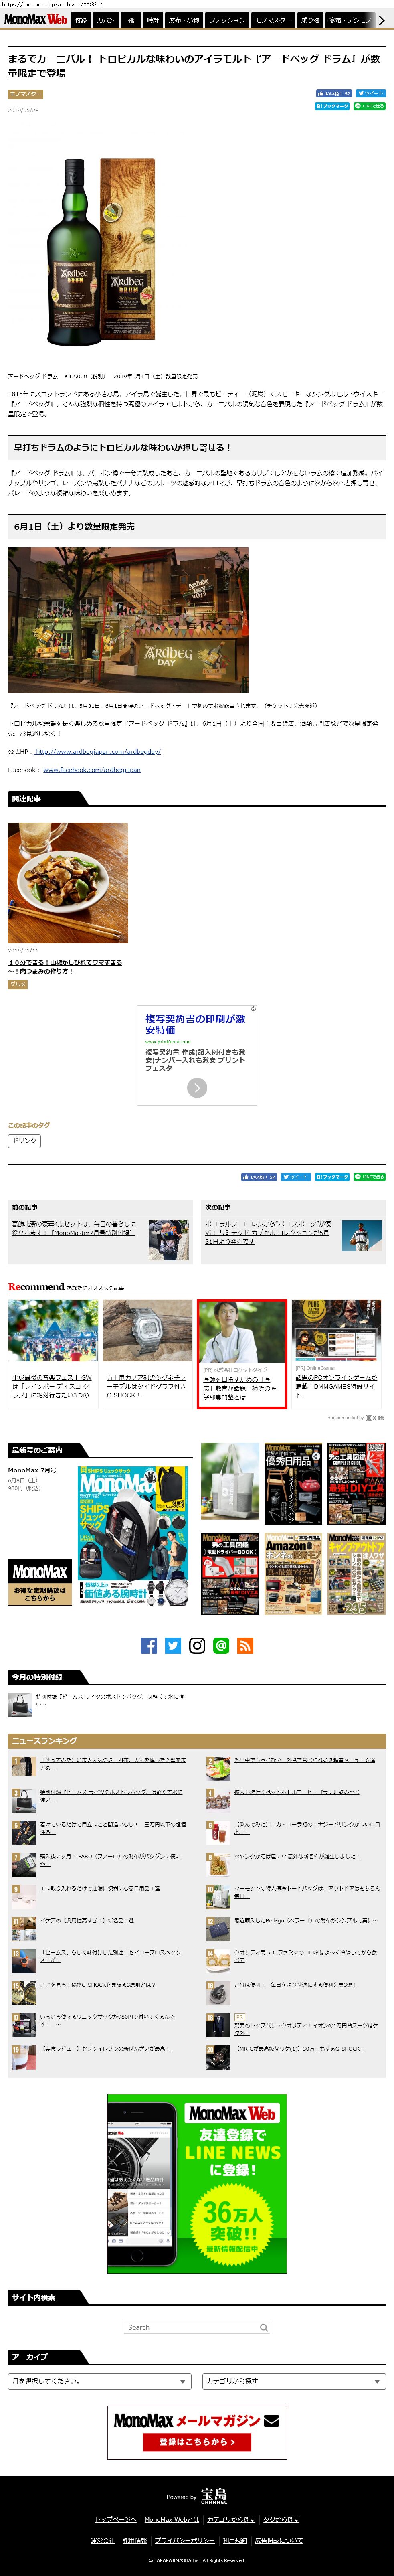The image size is (394, 2576).
Task: Open recommended G-SHOCK watch article thumbnail
Action: pos(147,1330)
